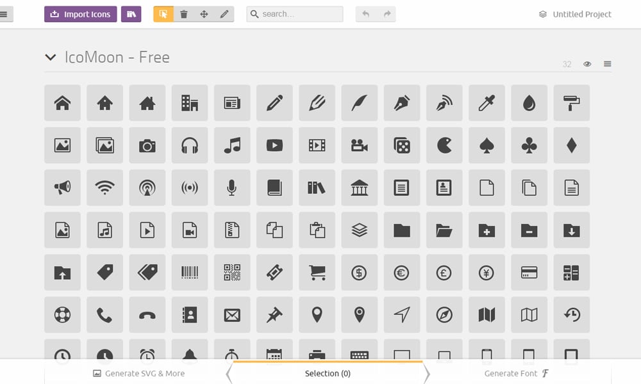
Task: Select the megaphone icon
Action: 63,188
